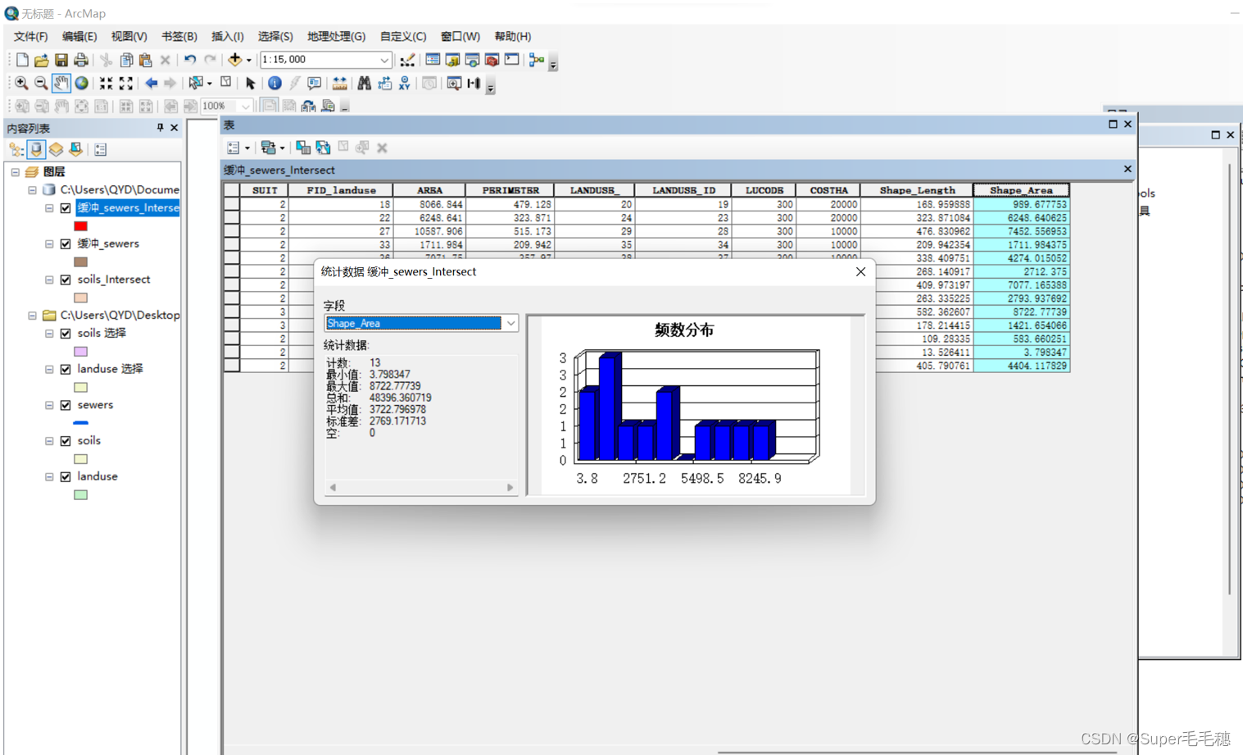Select the Identify info tool
1243x755 pixels.
(x=274, y=83)
